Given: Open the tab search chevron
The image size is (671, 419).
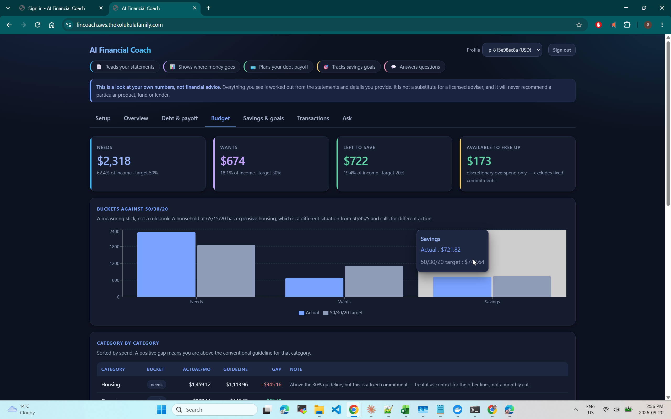Looking at the screenshot, I should (x=8, y=8).
